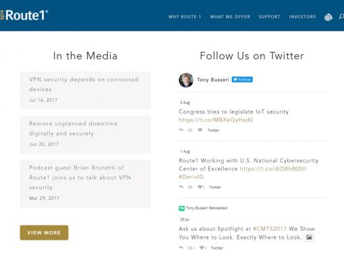Screen dimensions: 344x258
Task: Go to the Support menu item
Action: click(x=269, y=17)
